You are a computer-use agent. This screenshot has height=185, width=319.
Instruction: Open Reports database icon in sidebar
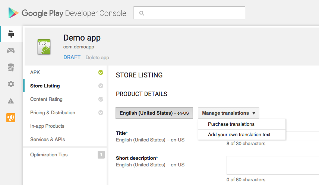click(x=11, y=67)
